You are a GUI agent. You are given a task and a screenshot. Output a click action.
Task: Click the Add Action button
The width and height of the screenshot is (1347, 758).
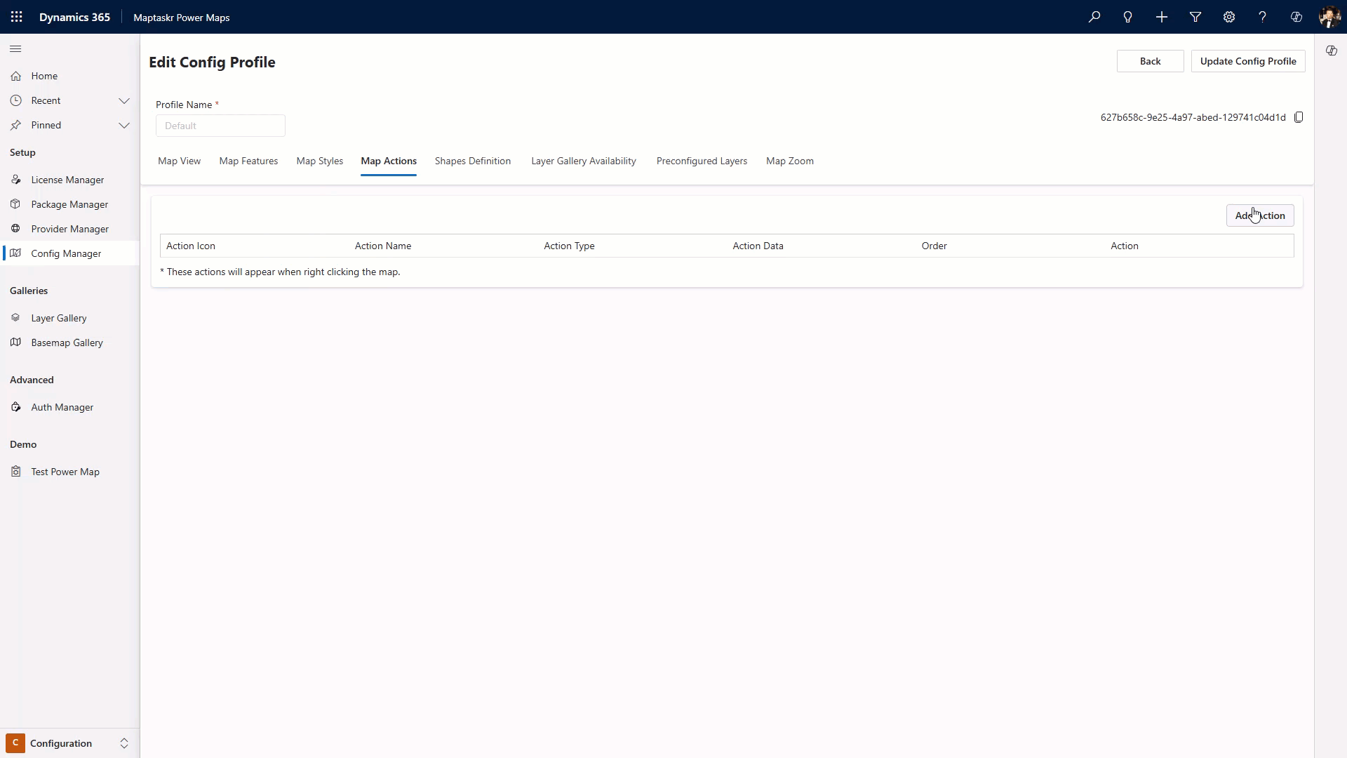[1259, 215]
